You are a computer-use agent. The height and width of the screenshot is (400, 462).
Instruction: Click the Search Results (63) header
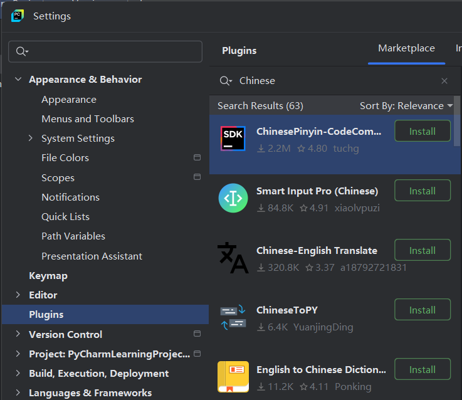[261, 105]
